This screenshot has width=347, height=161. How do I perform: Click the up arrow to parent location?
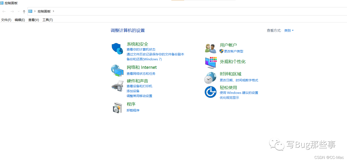click(24, 12)
